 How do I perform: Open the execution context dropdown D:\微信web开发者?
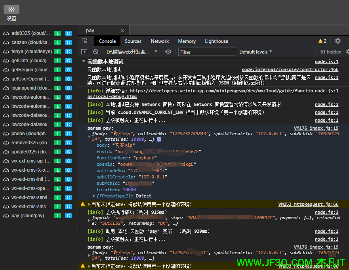point(131,52)
